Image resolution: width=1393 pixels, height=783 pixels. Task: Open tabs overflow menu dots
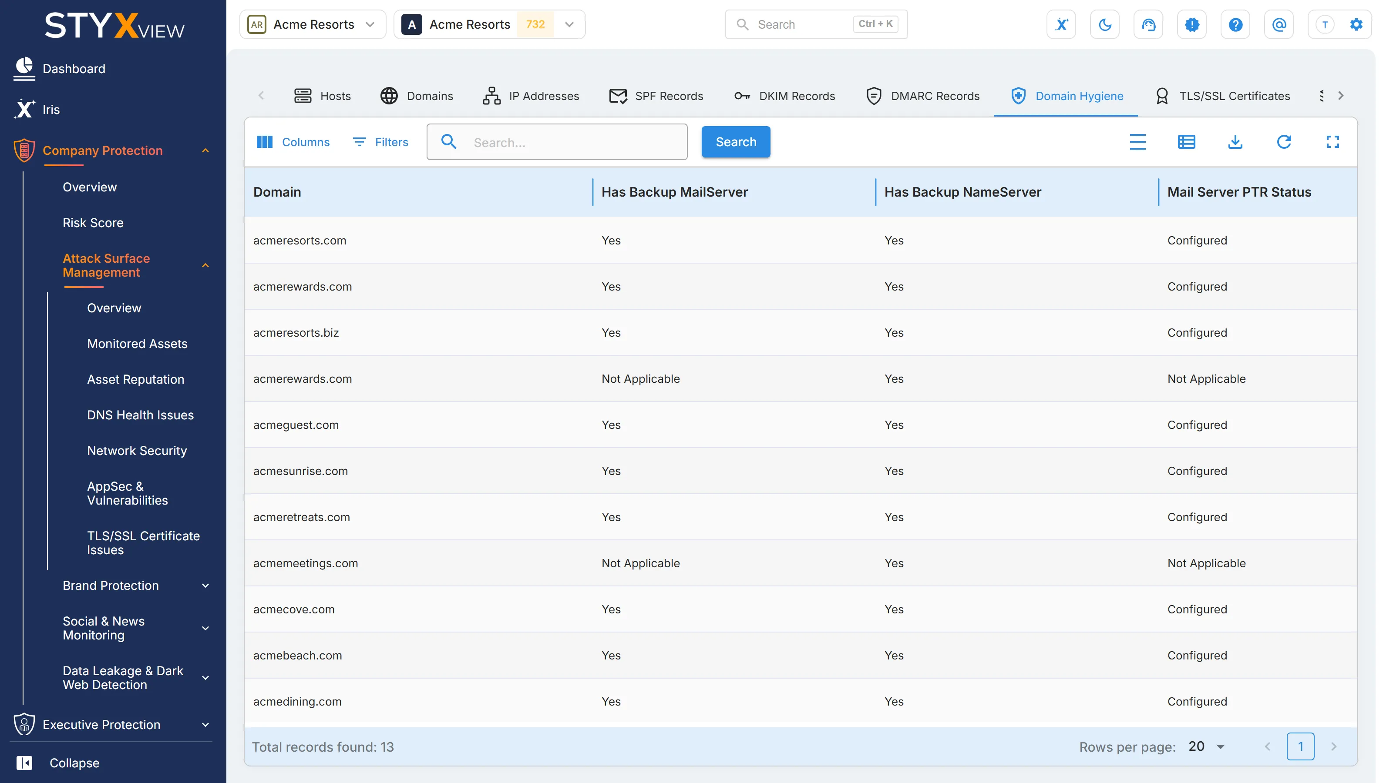coord(1322,96)
